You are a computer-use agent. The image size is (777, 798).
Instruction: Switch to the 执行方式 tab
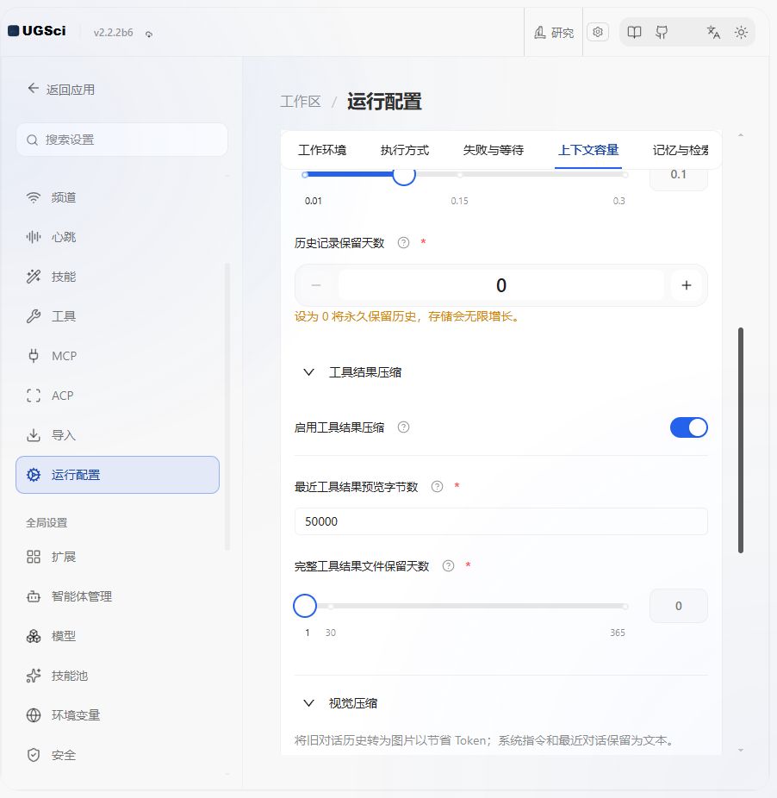point(405,150)
